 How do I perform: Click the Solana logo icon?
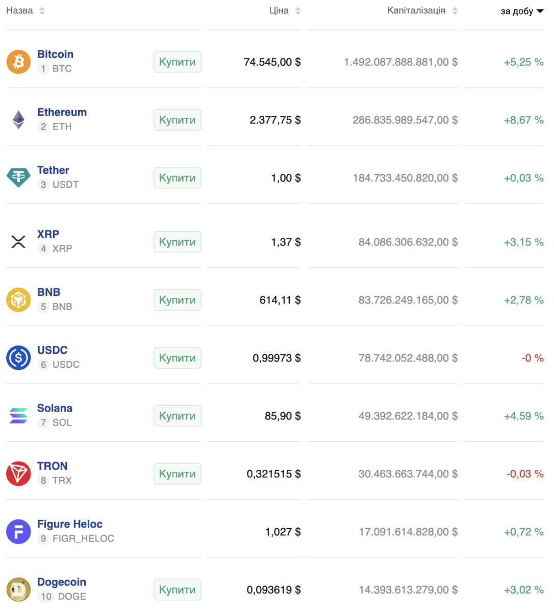tap(18, 416)
